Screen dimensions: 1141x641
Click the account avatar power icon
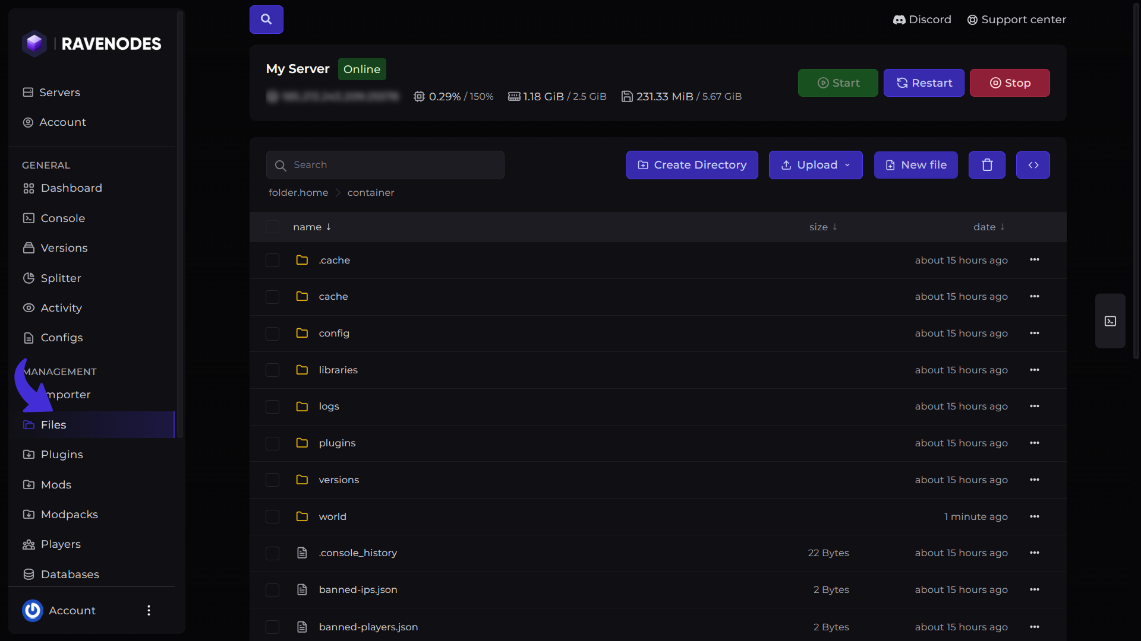(x=33, y=610)
